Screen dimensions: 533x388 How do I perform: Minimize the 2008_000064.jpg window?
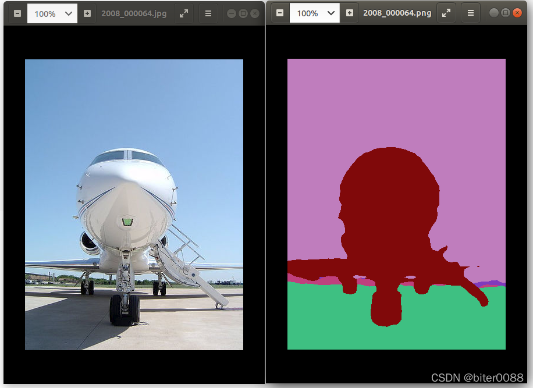coord(232,13)
